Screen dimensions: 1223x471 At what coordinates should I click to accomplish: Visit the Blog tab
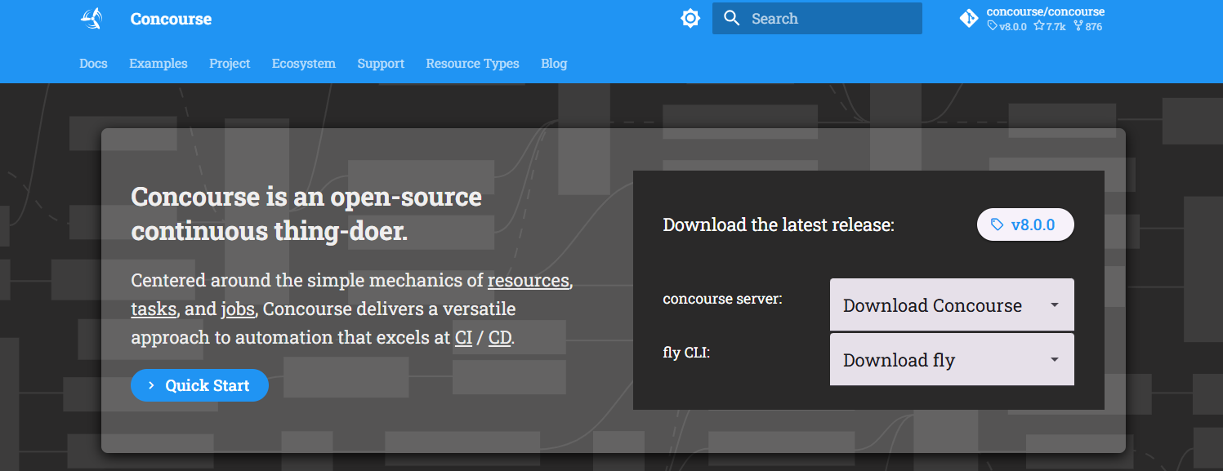pyautogui.click(x=553, y=64)
